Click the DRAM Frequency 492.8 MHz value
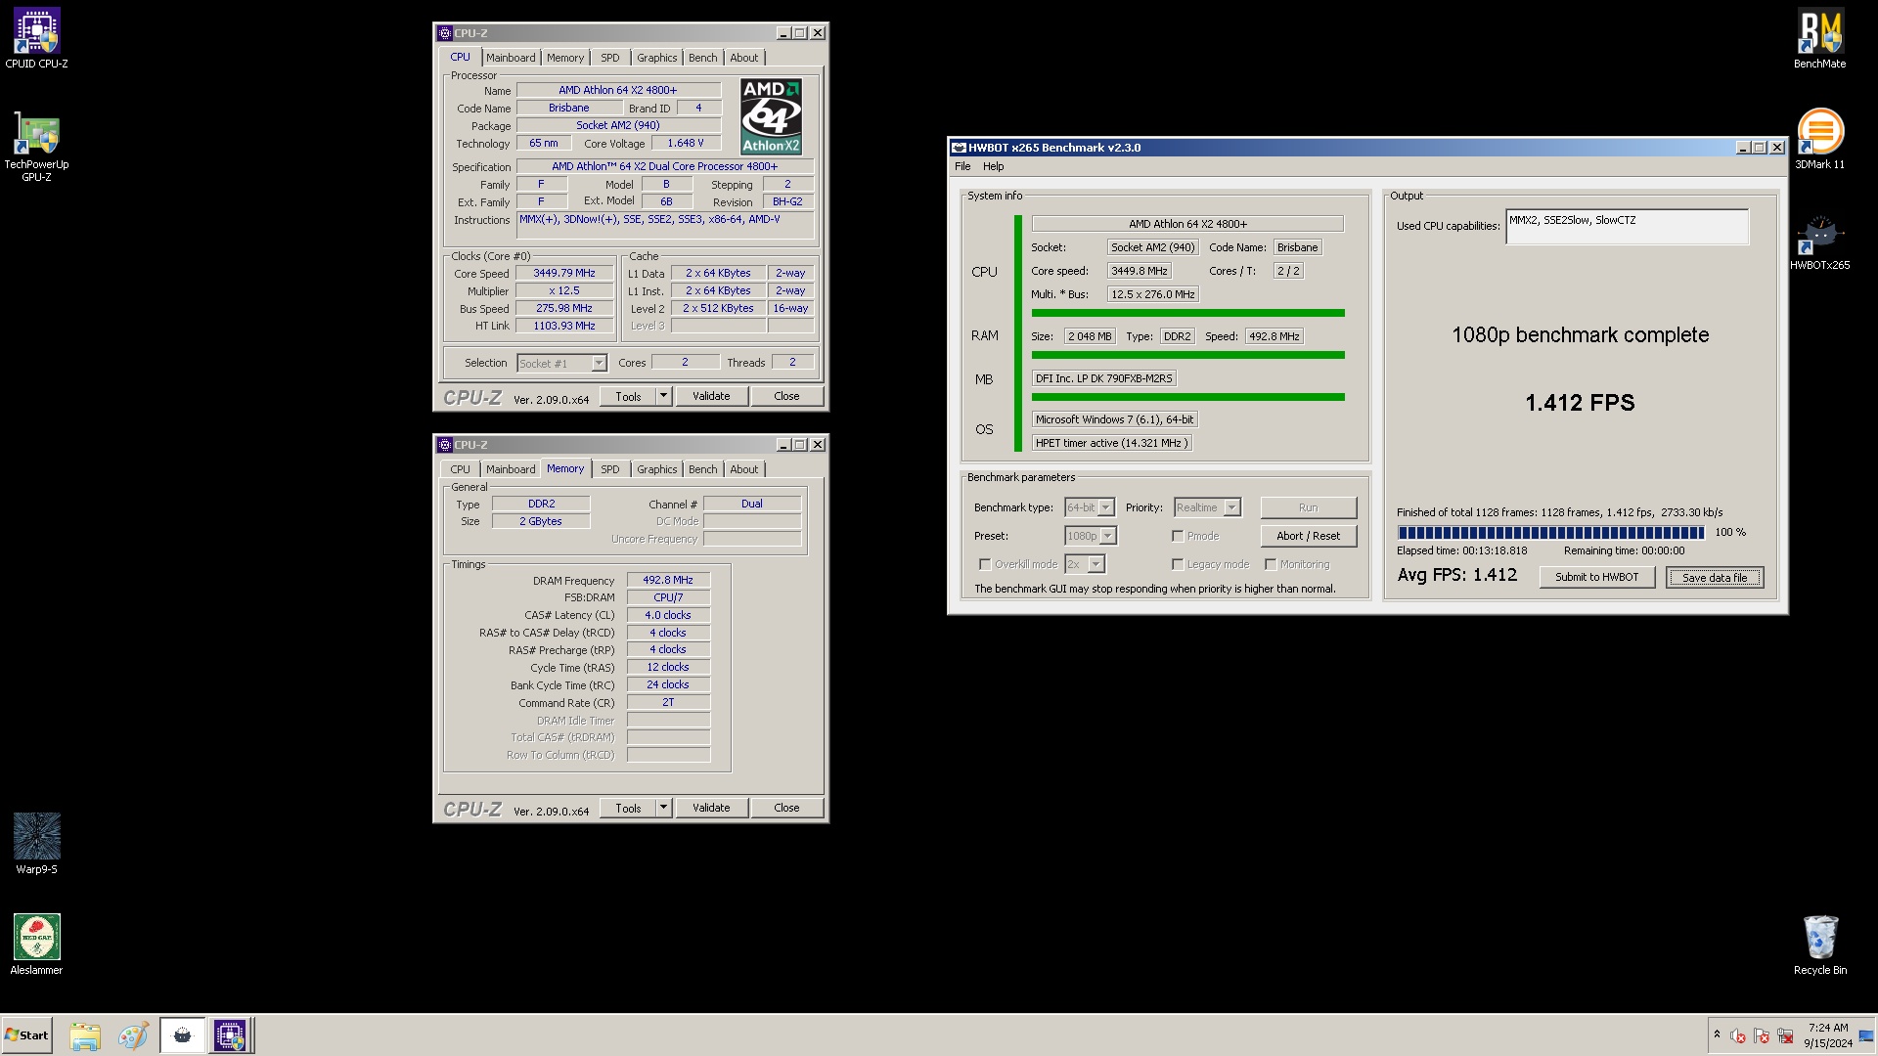Viewport: 1878px width, 1056px height. [668, 580]
